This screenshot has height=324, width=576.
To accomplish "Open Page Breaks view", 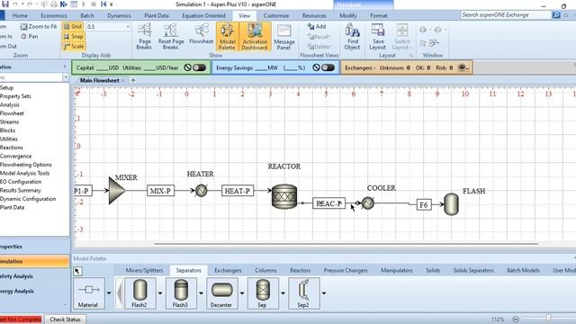I will [144, 36].
